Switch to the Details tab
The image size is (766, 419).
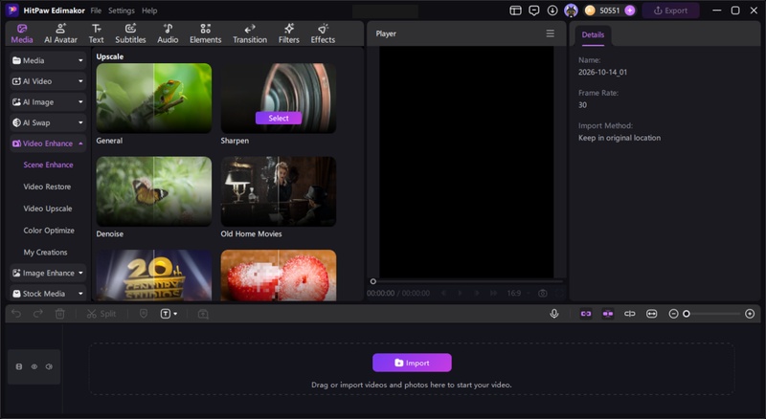(x=593, y=34)
